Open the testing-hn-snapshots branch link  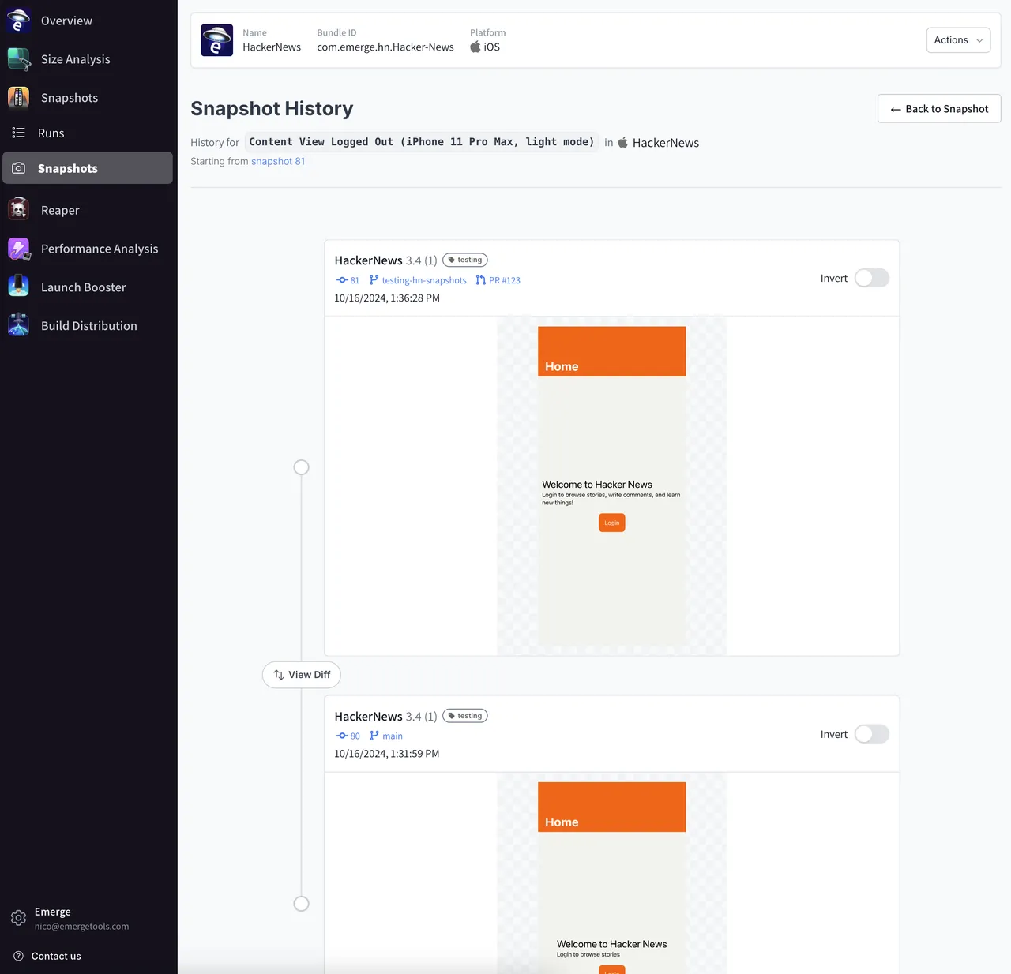[424, 280]
